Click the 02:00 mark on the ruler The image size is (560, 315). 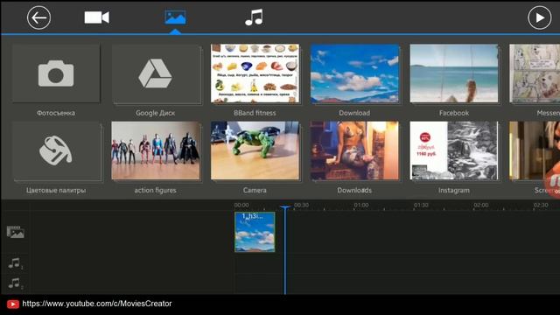[480, 205]
